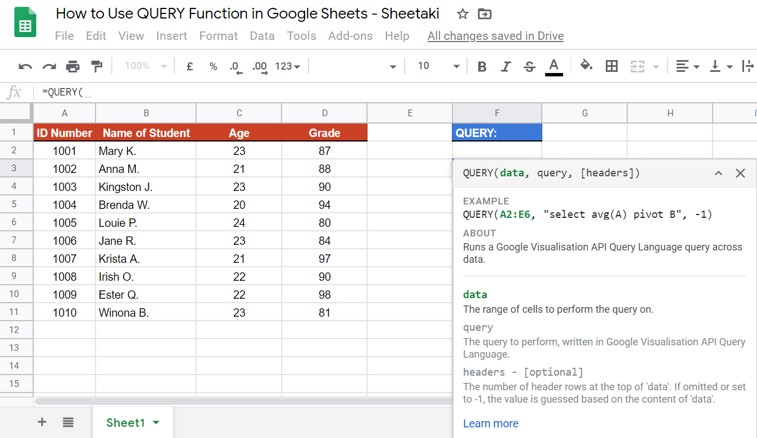Select the Grade header cell

(324, 133)
